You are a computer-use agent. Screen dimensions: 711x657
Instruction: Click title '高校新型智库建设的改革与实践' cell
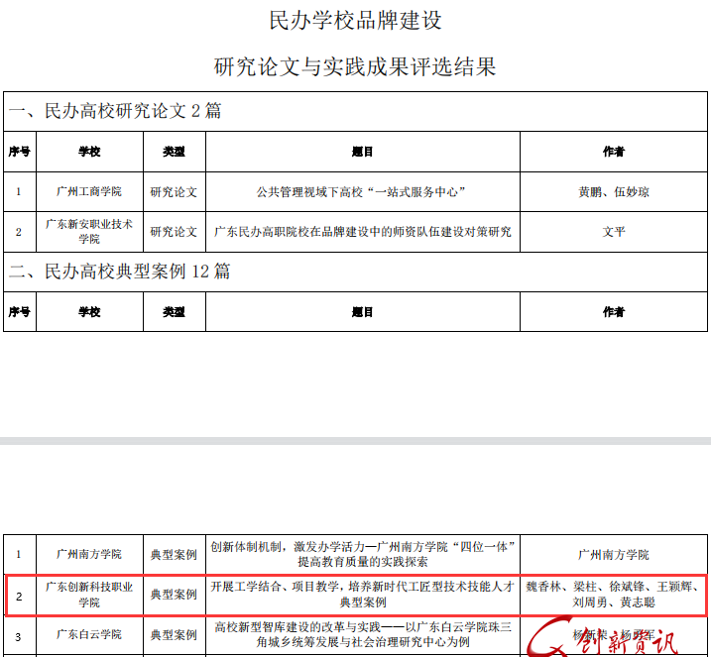363,635
